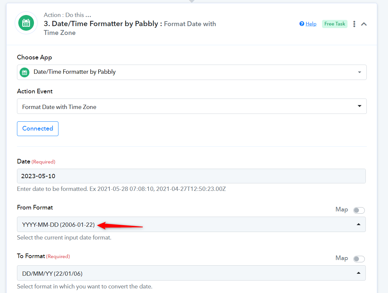388x293 pixels.
Task: Click the 'Select format in which you want' hint
Action: (85, 286)
